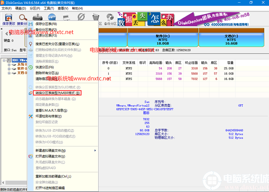This screenshot has height=192, width=269.
Task: Click the back arrow in the disk navigation panel
Action: (x=7, y=34)
